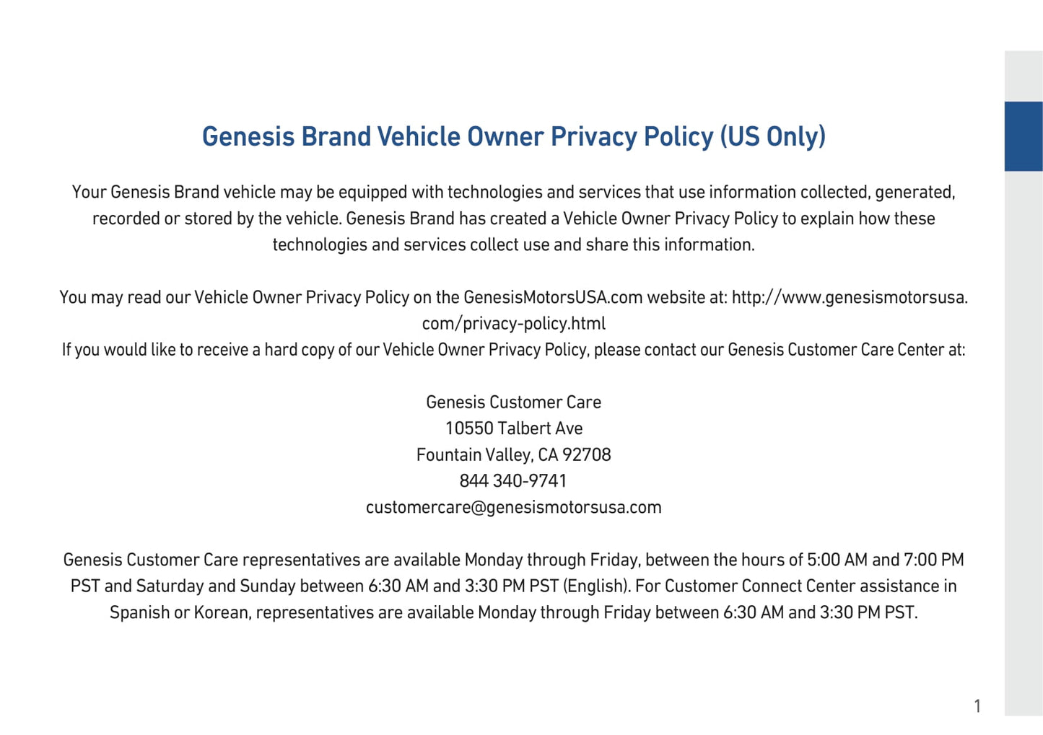Image resolution: width=1043 pixels, height=735 pixels.
Task: Click the scrollbar track above the blue thumb
Action: (1024, 76)
